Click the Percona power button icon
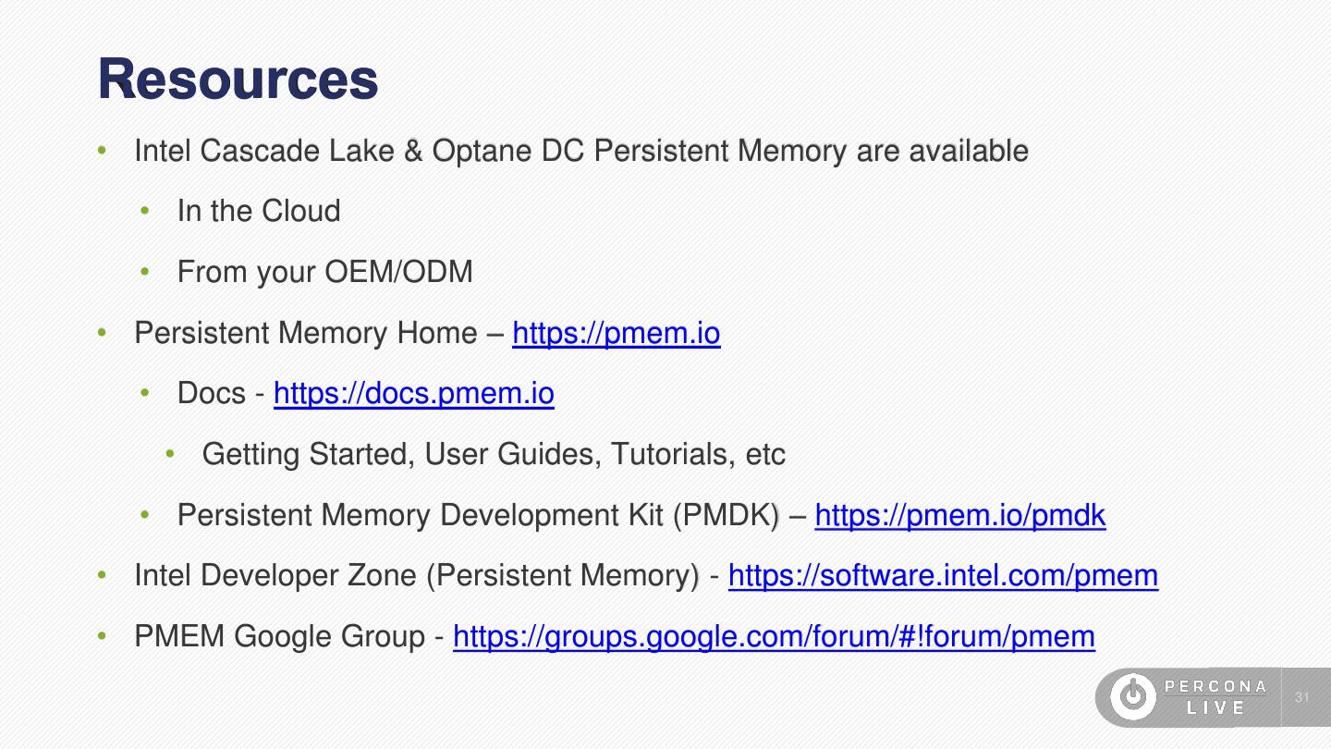This screenshot has width=1331, height=749. tap(1131, 697)
